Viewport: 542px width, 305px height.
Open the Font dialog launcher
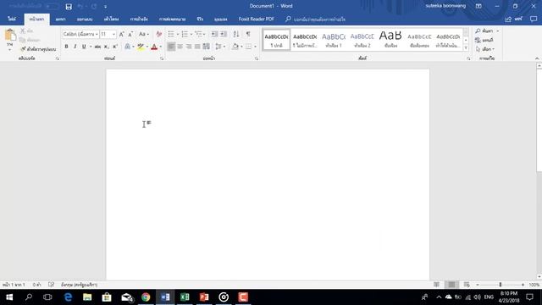tap(162, 58)
